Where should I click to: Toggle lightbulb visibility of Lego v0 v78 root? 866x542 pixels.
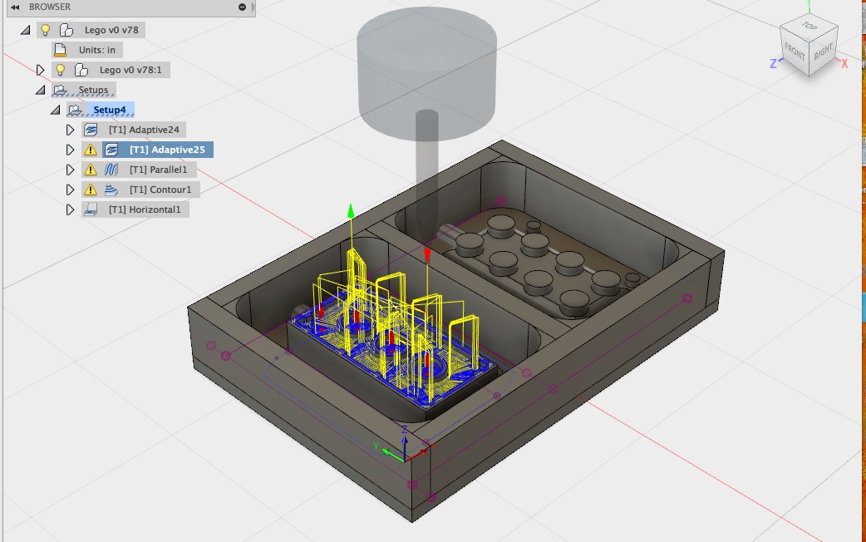(x=45, y=30)
